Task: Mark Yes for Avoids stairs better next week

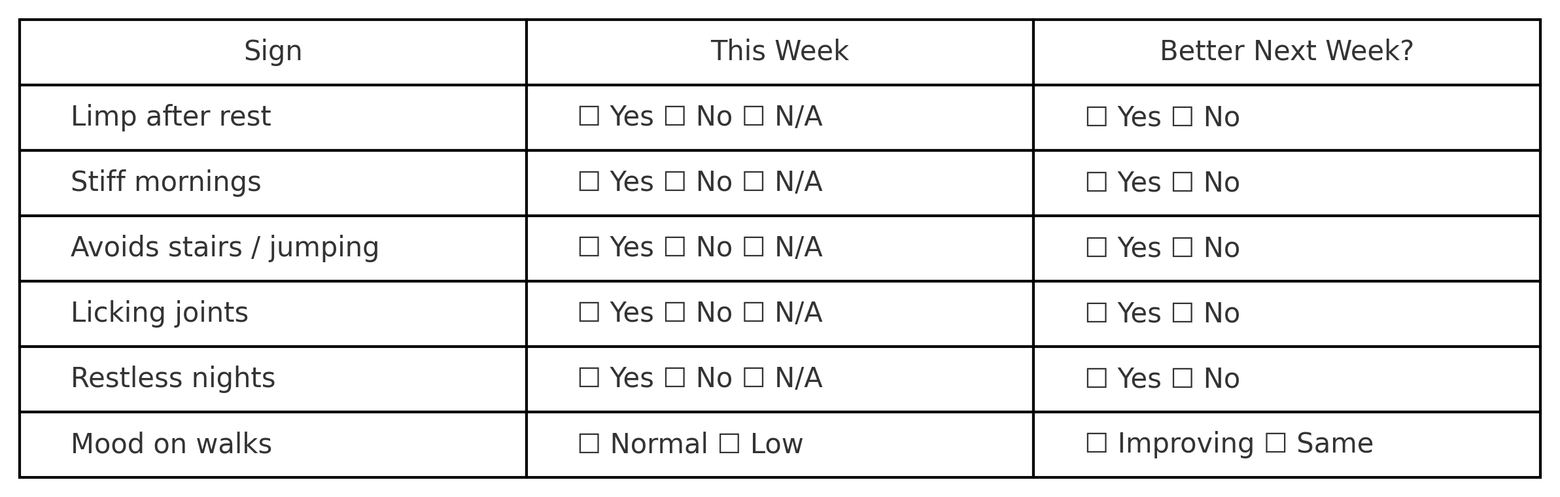Action: [x=1096, y=248]
